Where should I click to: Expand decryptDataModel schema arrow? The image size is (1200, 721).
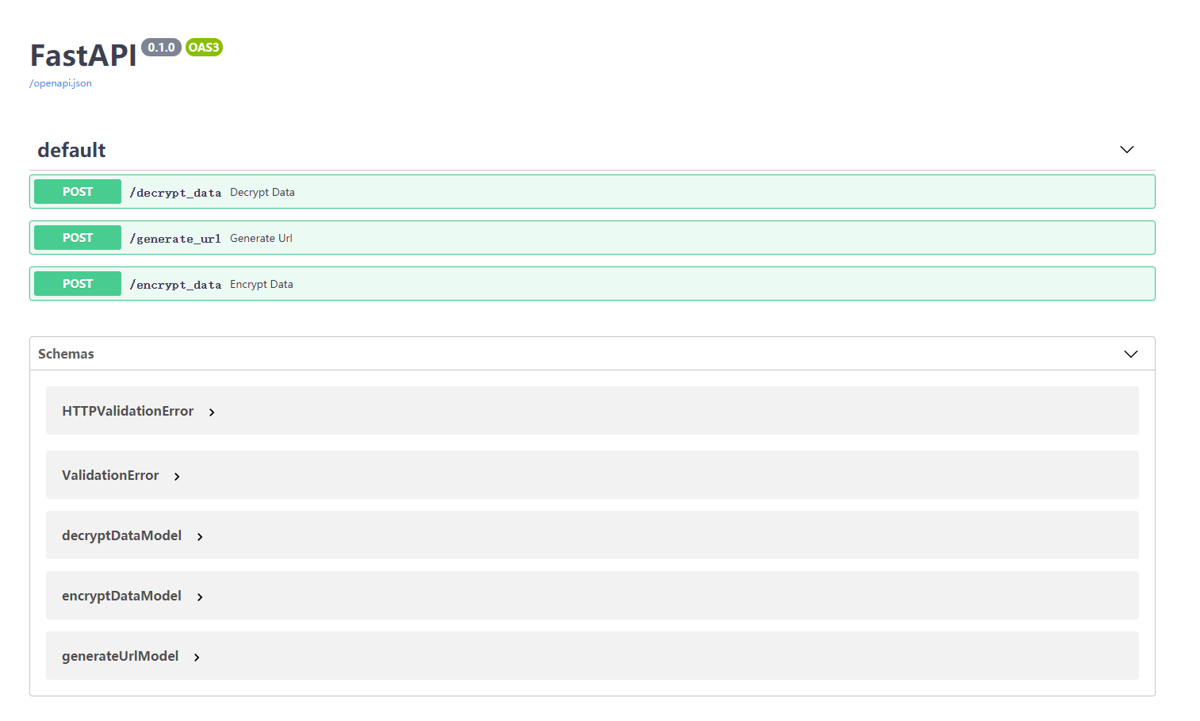point(200,537)
